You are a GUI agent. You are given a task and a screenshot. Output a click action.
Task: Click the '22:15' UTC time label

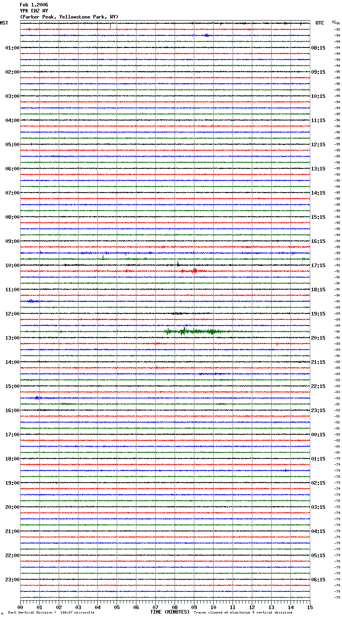click(318, 386)
